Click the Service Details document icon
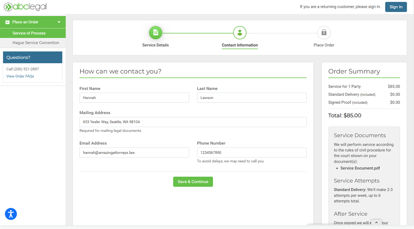 point(155,33)
